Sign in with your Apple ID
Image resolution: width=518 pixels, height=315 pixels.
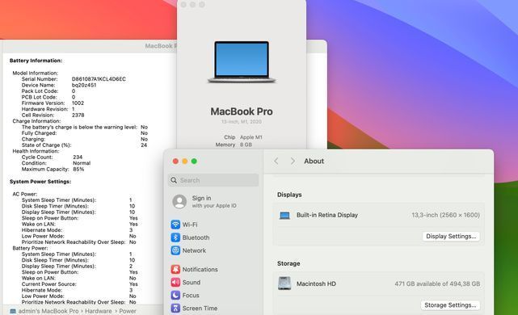click(x=214, y=201)
